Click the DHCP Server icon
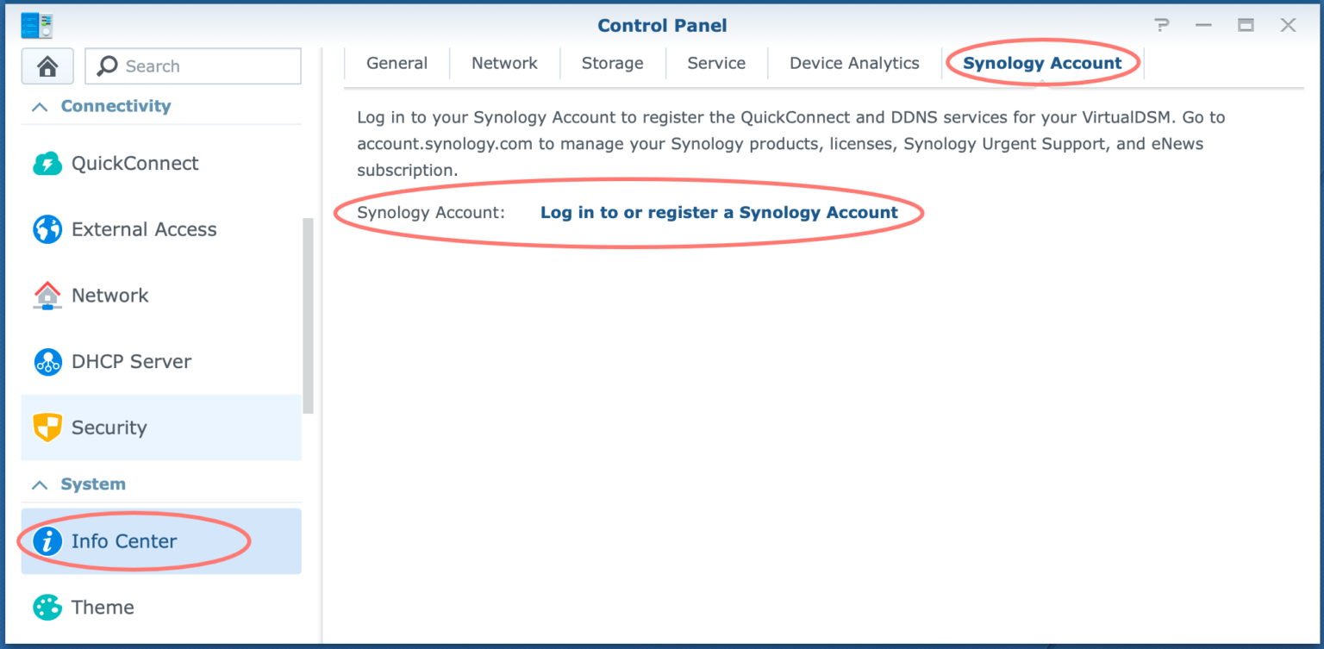This screenshot has height=649, width=1324. (x=47, y=362)
